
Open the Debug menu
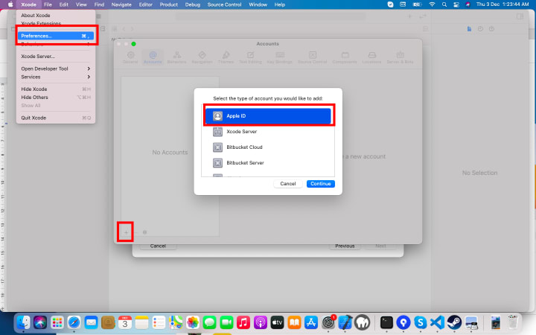tap(193, 4)
